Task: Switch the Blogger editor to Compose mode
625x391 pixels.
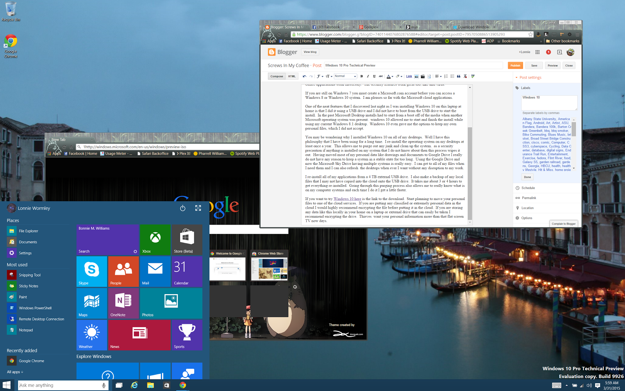Action: (277, 76)
